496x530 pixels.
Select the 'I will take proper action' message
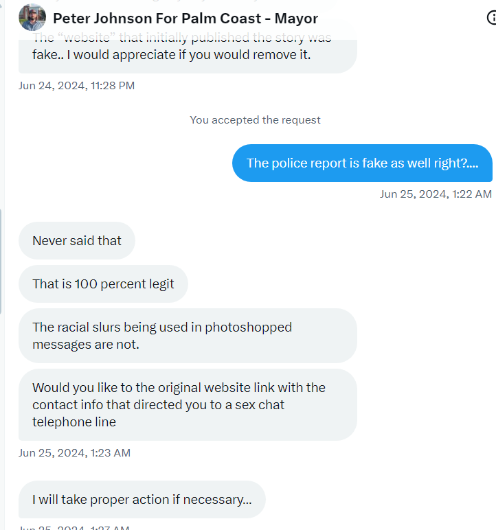(x=142, y=500)
